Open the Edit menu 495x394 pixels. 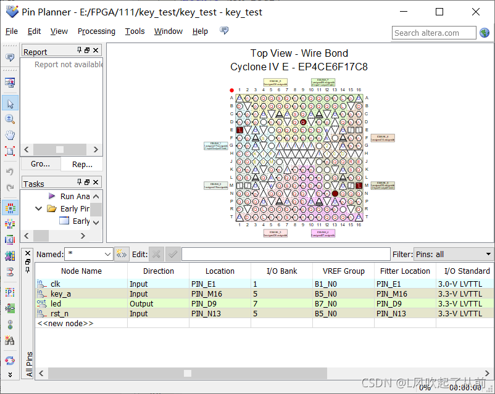coord(34,31)
